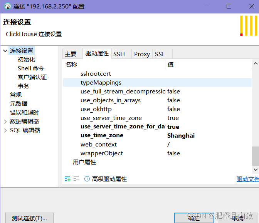Click the properties table scrollbar thumb
This screenshot has width=259, height=223.
(x=256, y=156)
